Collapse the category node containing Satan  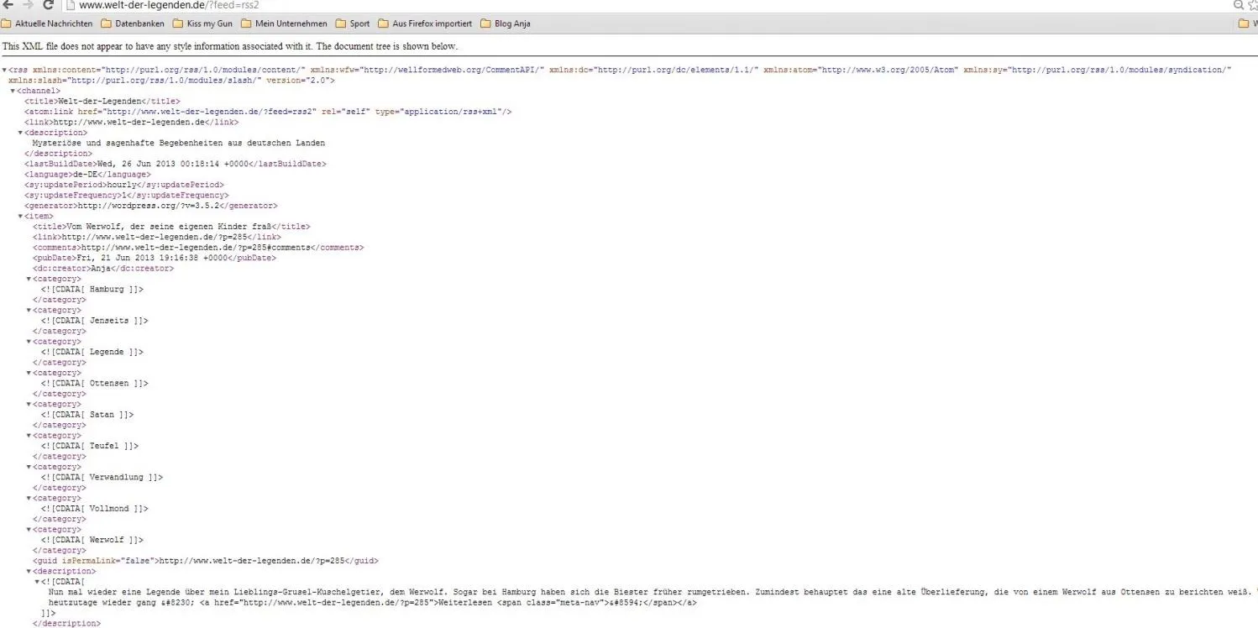29,405
